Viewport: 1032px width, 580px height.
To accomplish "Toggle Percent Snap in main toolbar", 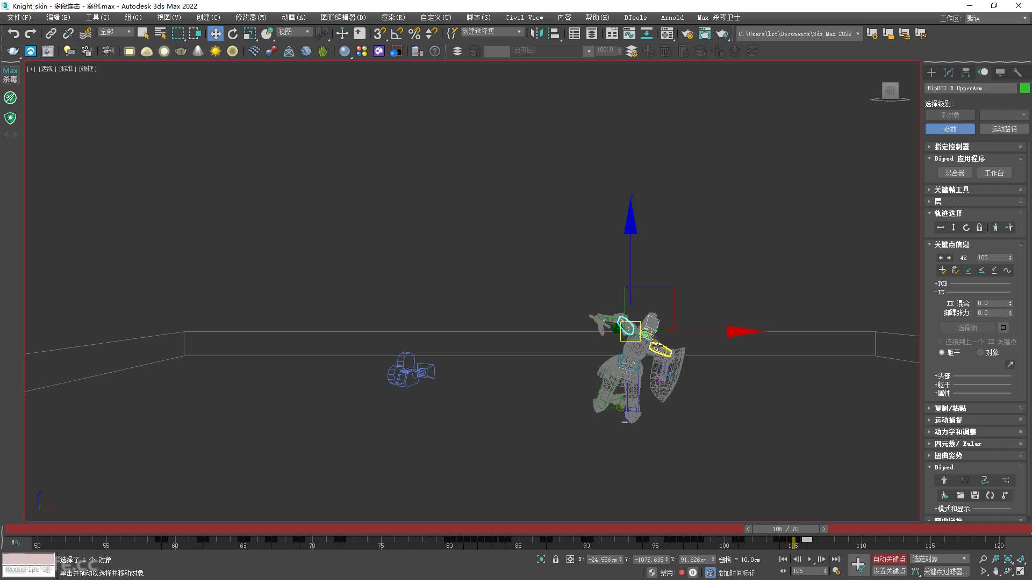I will click(x=414, y=33).
